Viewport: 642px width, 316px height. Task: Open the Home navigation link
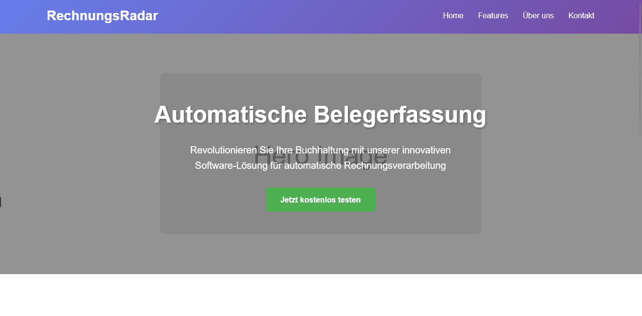tap(453, 16)
